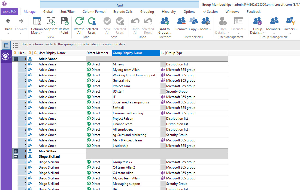Viewport: 300px width, 190px height.
Task: Click the Restore Point icon
Action: (64, 21)
